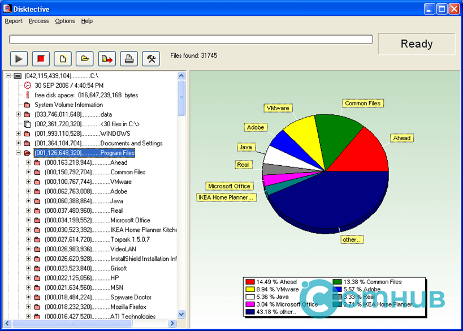Click the drive icon beside C:\
The width and height of the screenshot is (463, 331).
[x=18, y=76]
